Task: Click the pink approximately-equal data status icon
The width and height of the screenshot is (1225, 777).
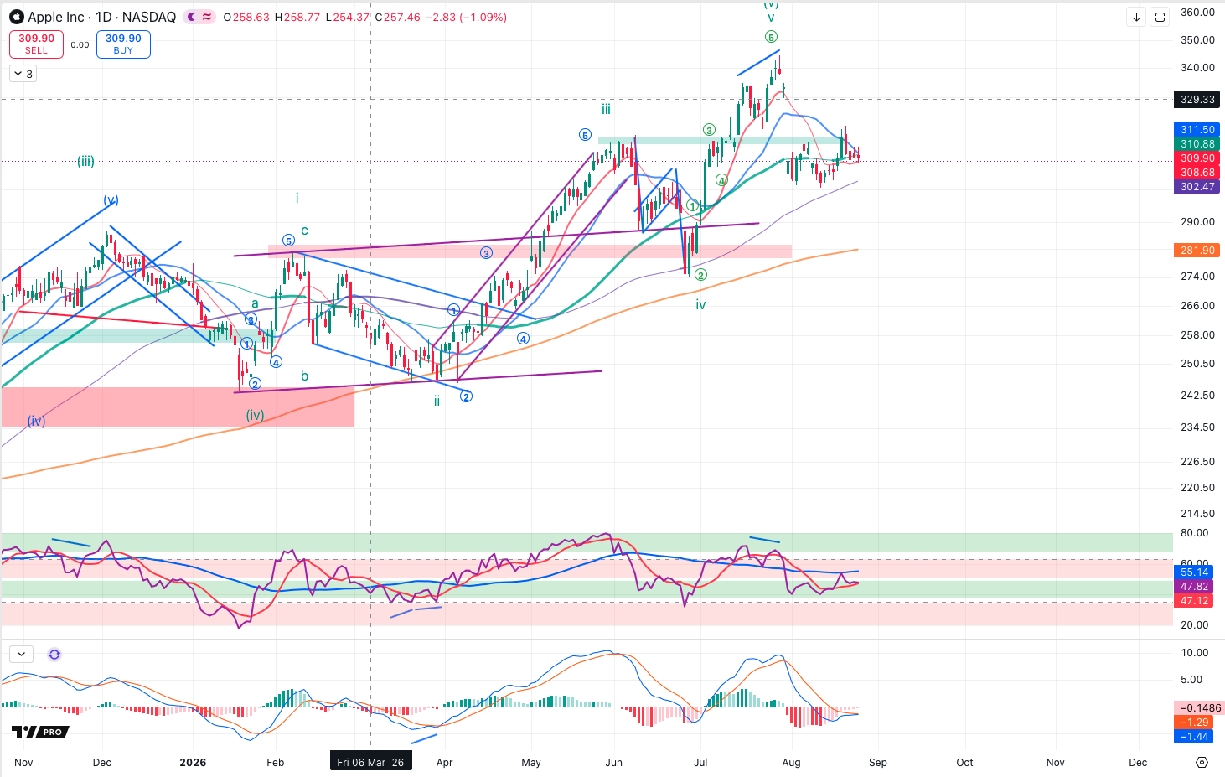Action: [x=207, y=17]
